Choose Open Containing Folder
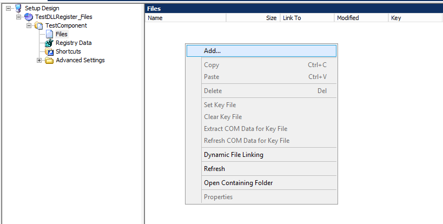The width and height of the screenshot is (443, 224). pos(261,183)
